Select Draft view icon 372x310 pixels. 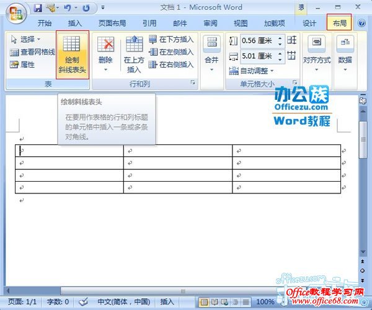(x=246, y=302)
